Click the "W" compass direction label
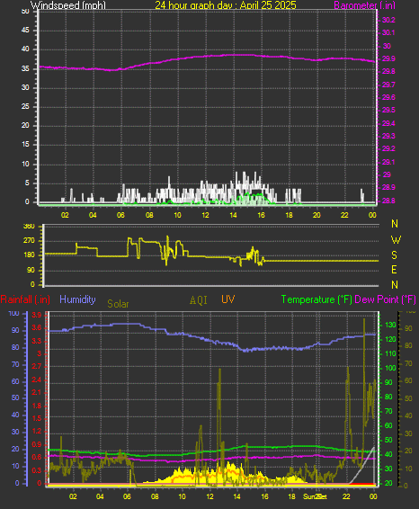Image resolution: width=419 pixels, height=509 pixels. (x=396, y=240)
